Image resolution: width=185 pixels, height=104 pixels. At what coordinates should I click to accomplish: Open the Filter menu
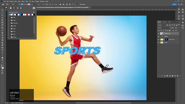pyautogui.click(x=27, y=1)
